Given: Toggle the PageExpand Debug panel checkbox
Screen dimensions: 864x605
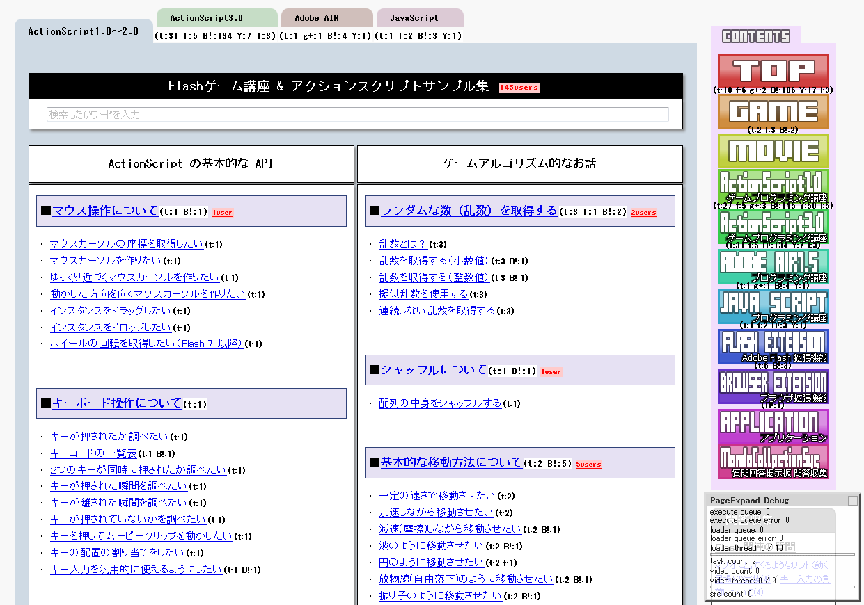Looking at the screenshot, I should point(852,501).
